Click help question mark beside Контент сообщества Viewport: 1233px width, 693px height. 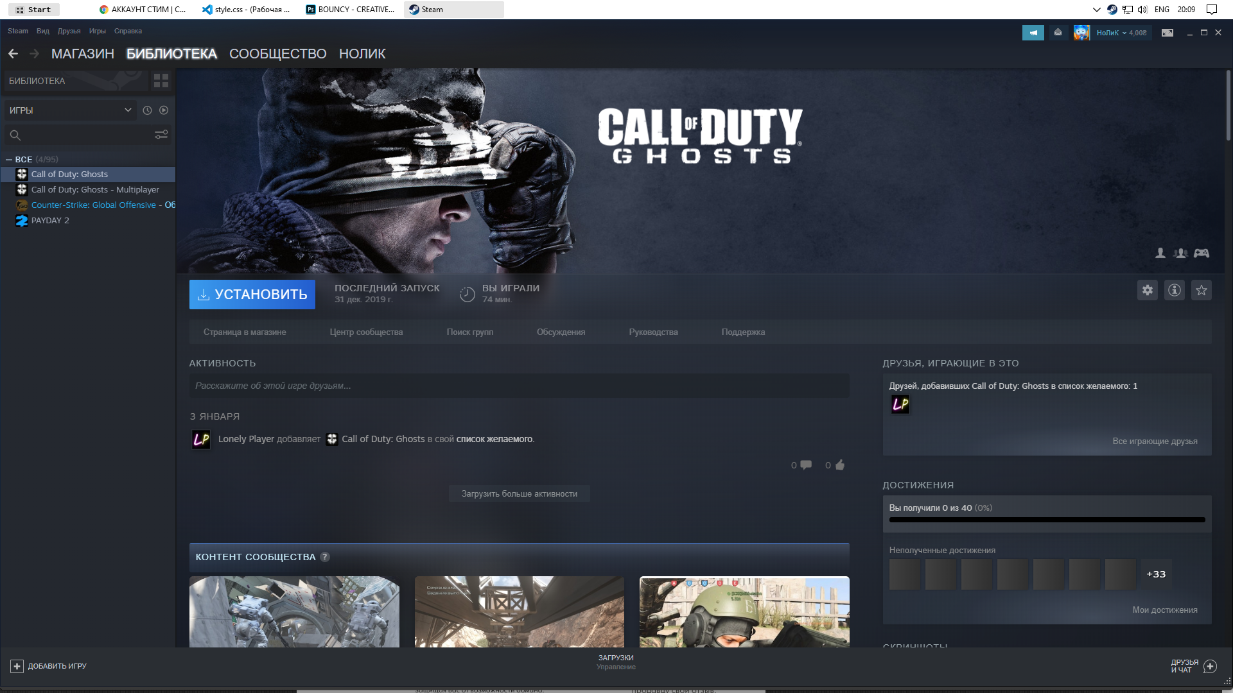point(325,557)
